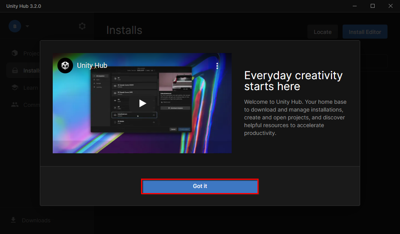Image resolution: width=400 pixels, height=234 pixels.
Task: Select Projects in the sidebar
Action: tap(23, 53)
